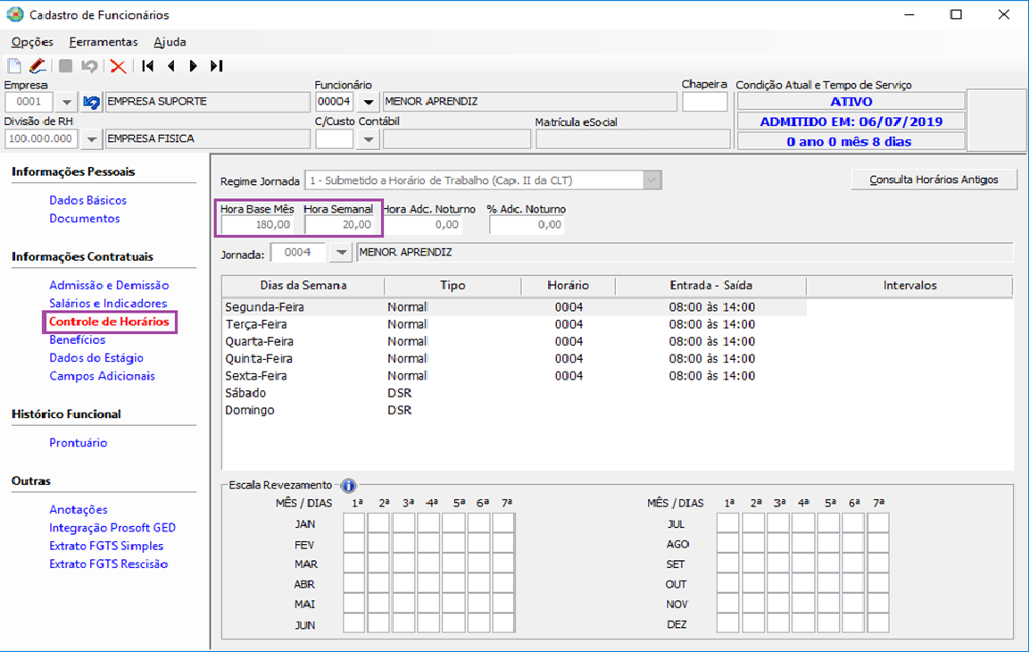Open the Divisão de RH dropdown
This screenshot has width=1030, height=652.
91,139
